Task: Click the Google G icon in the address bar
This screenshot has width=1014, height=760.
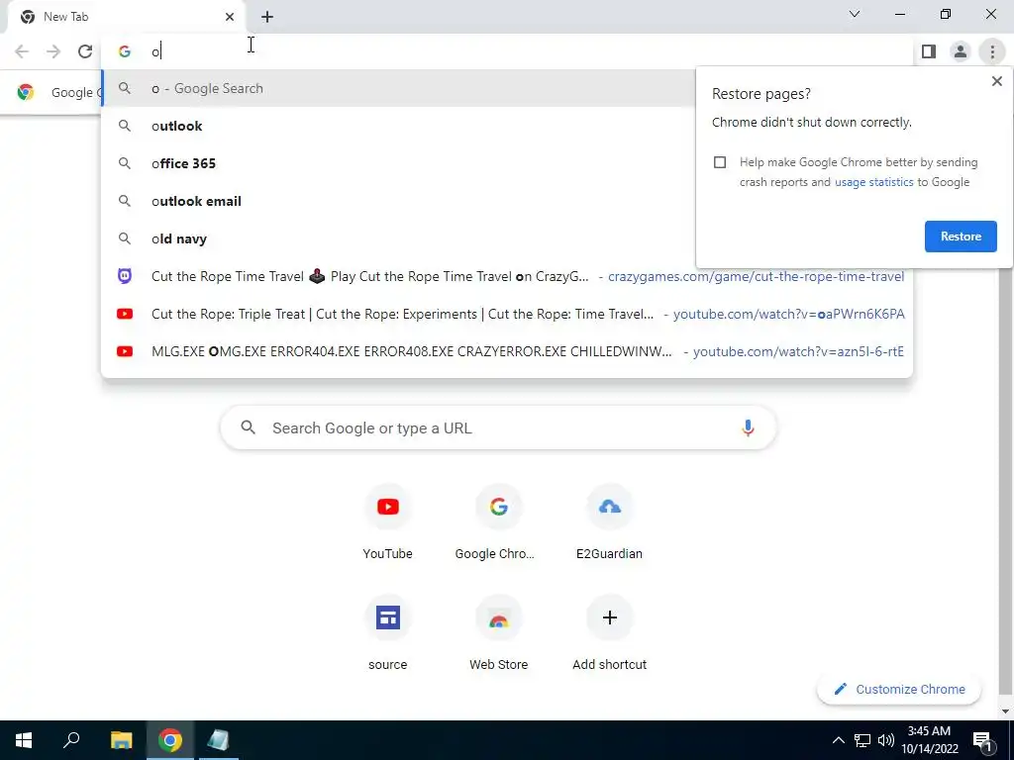Action: pos(124,51)
